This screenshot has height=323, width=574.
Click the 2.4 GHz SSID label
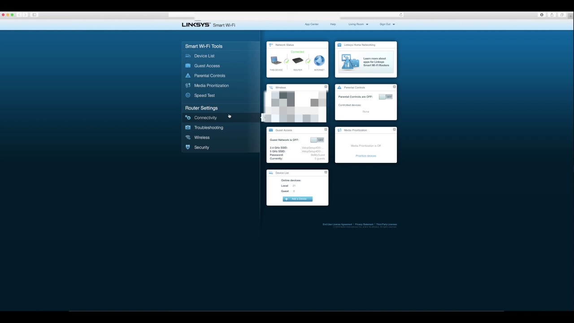279,148
